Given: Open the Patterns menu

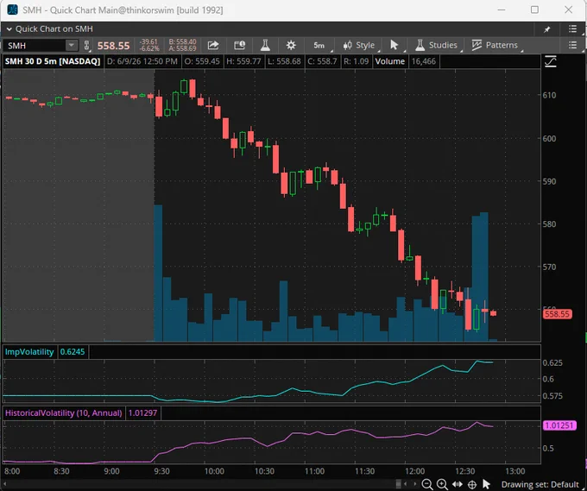Looking at the screenshot, I should [495, 45].
